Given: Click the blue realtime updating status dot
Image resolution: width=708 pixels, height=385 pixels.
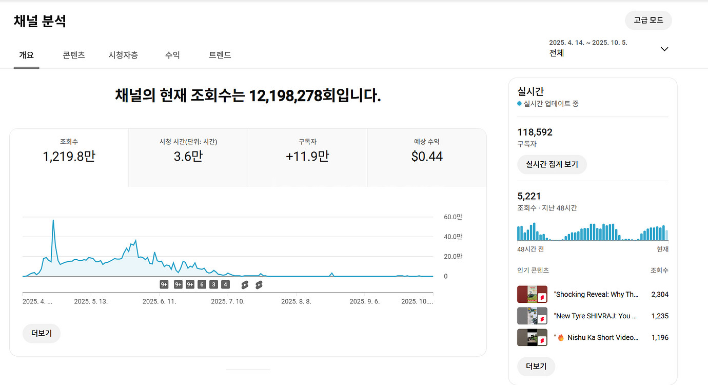Looking at the screenshot, I should click(520, 104).
